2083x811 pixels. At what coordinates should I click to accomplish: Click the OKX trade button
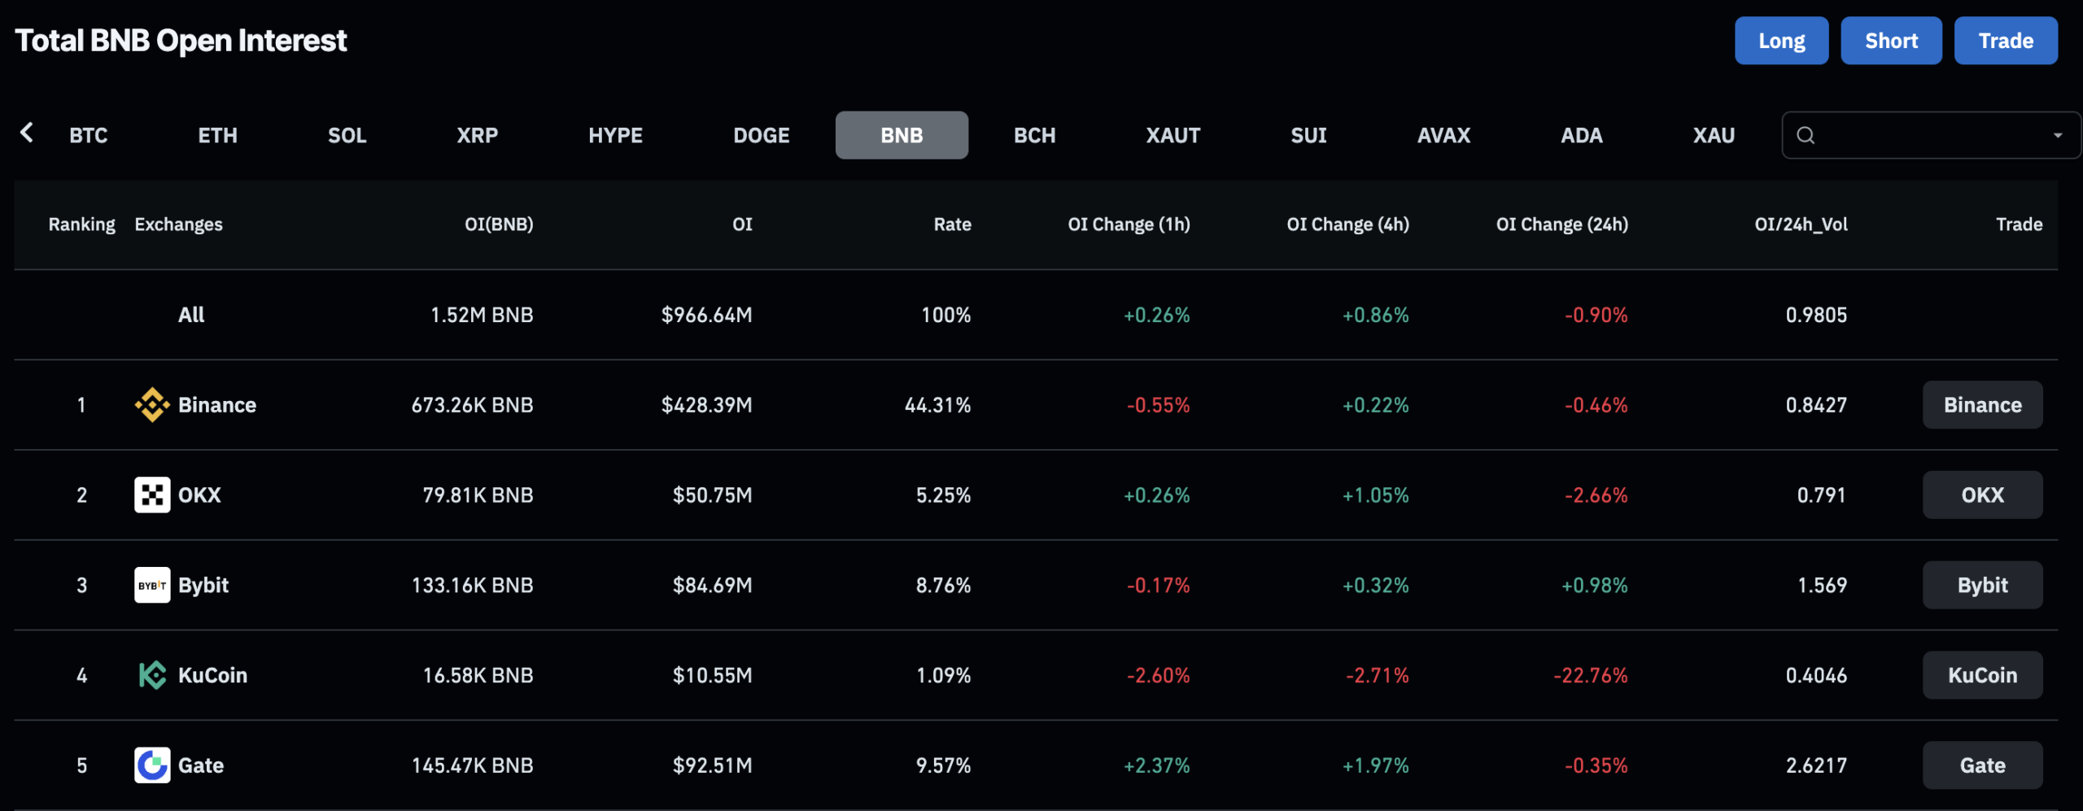pos(1983,495)
